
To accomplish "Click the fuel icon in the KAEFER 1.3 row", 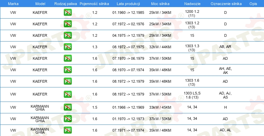I will click(x=68, y=47).
